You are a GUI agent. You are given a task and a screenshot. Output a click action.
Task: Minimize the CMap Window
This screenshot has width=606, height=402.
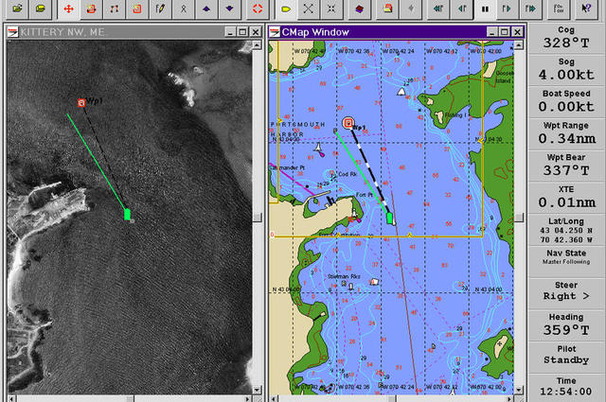492,32
